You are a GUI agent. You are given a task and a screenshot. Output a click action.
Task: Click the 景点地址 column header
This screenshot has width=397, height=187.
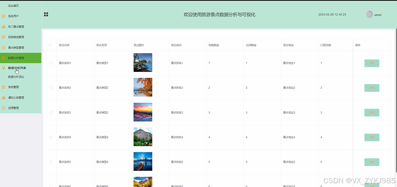click(x=288, y=45)
